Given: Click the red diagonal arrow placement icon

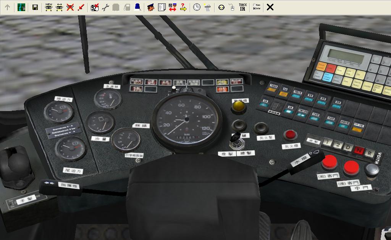Looking at the screenshot, I should tap(81, 7).
